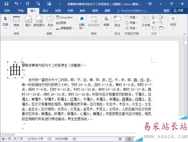This screenshot has width=188, height=142.
Task: Open the File (文件) tab
Action: pos(7,11)
